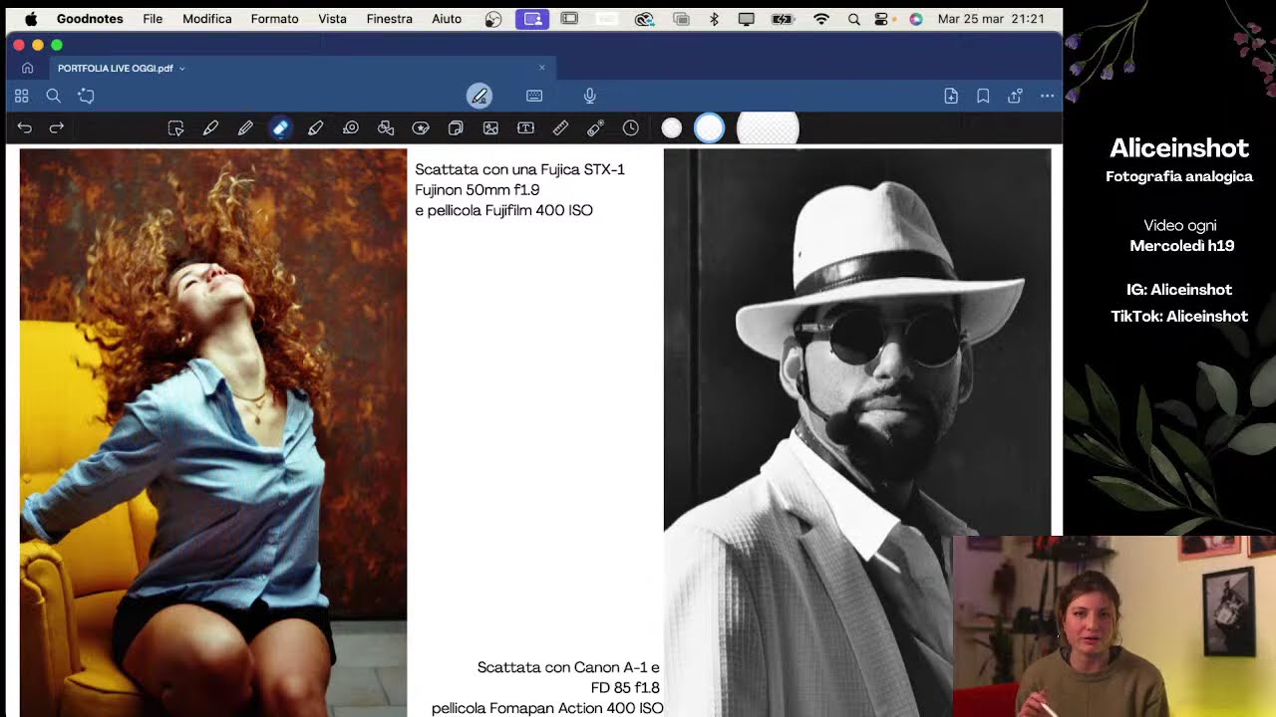
Task: Select the Eraser tool
Action: click(280, 127)
